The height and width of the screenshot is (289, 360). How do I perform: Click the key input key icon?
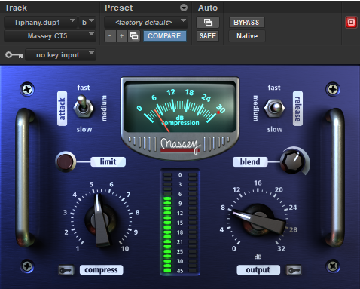tap(14, 55)
